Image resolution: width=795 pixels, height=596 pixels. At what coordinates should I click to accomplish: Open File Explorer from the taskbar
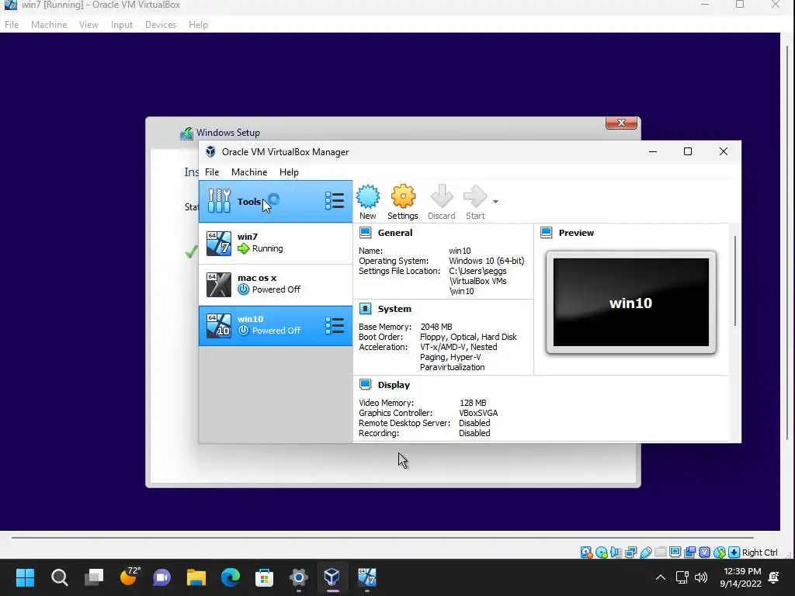click(196, 577)
